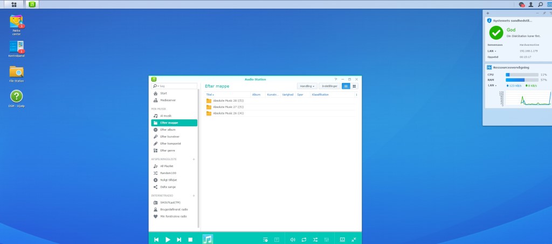Screen dimensions: 552x244
Task: Open the volume speaker control
Action: [293, 240]
